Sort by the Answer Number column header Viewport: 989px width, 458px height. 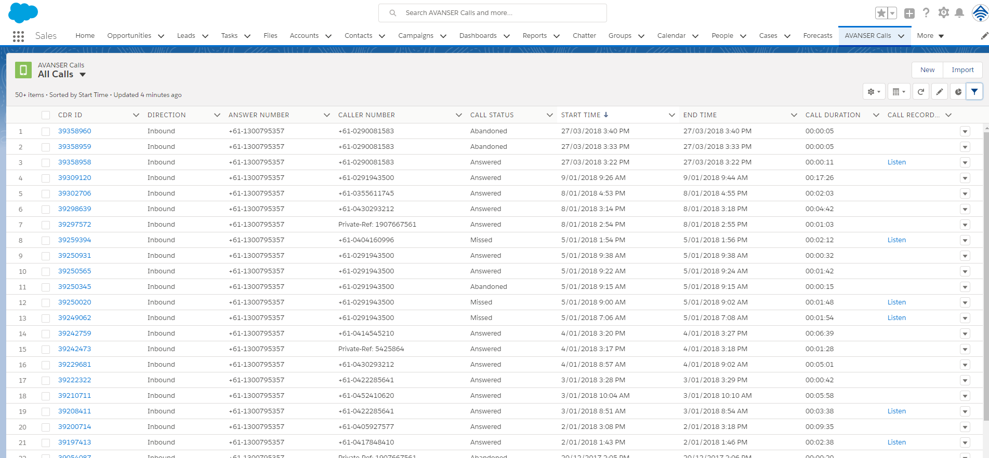tap(259, 115)
